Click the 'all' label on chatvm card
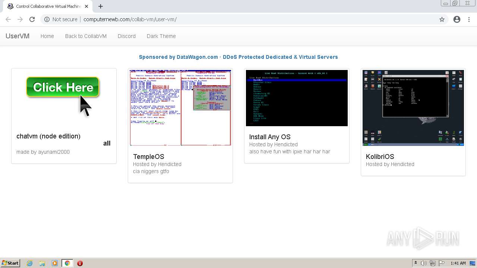The image size is (477, 268). (x=107, y=143)
